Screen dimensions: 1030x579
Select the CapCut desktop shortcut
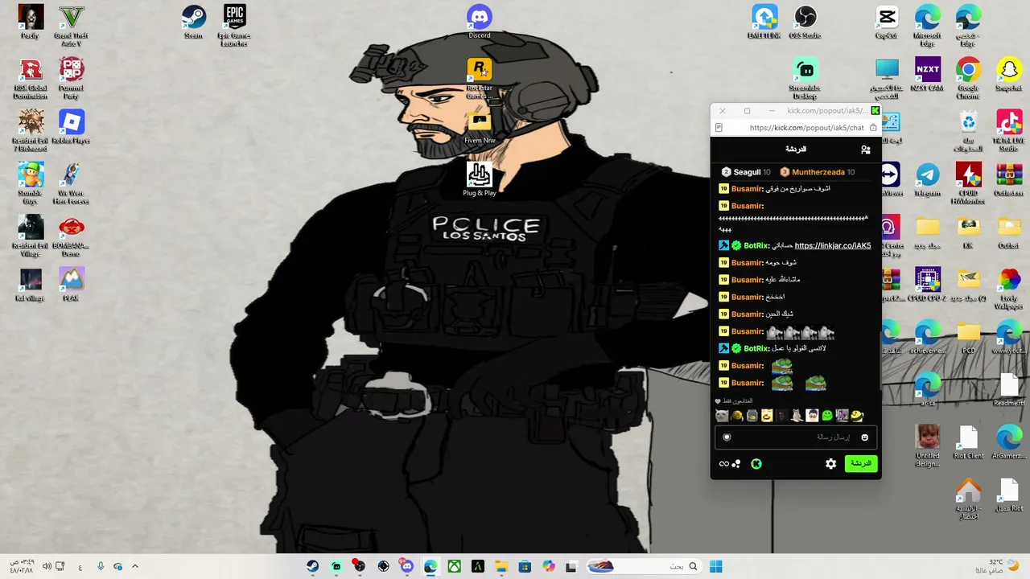click(887, 21)
